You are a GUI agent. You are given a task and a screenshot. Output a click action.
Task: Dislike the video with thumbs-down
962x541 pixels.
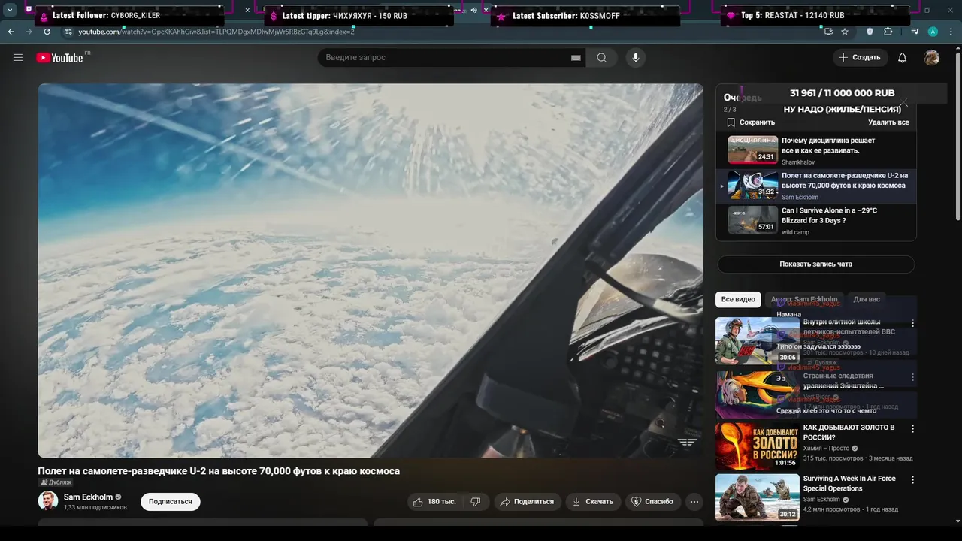tap(476, 501)
